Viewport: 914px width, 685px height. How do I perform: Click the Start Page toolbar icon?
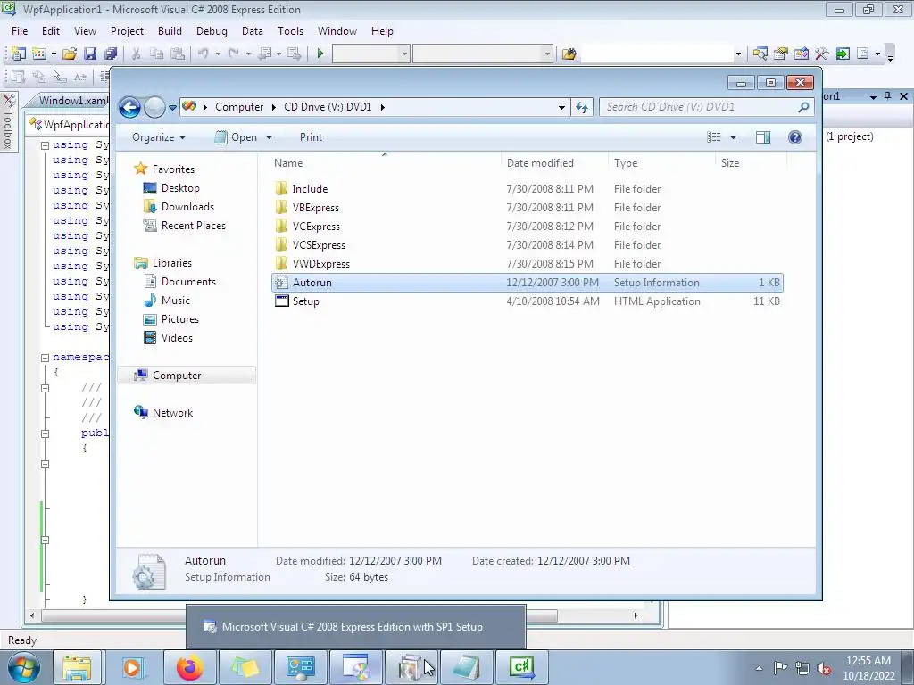click(x=843, y=54)
